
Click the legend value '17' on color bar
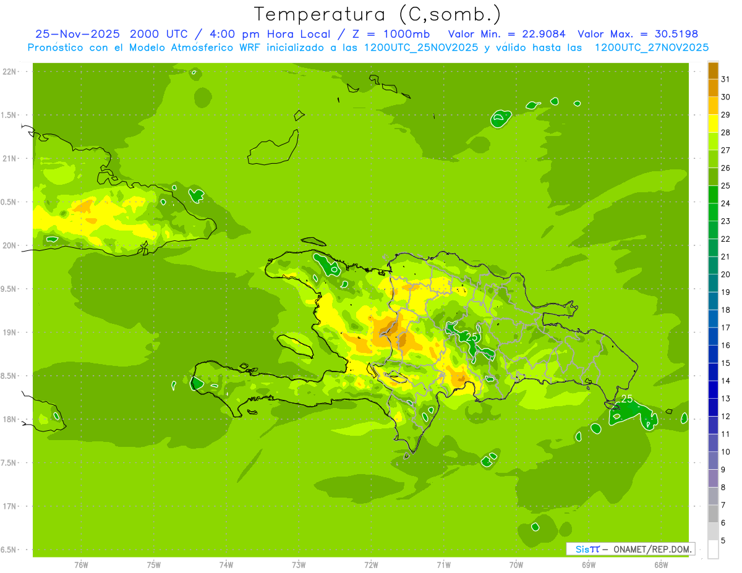point(726,327)
